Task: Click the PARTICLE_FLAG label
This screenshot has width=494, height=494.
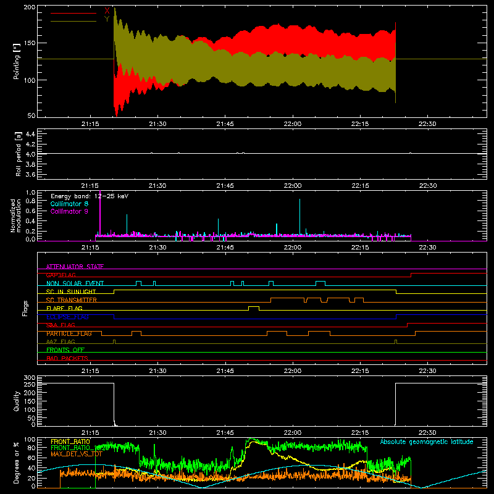Action: pos(69,333)
